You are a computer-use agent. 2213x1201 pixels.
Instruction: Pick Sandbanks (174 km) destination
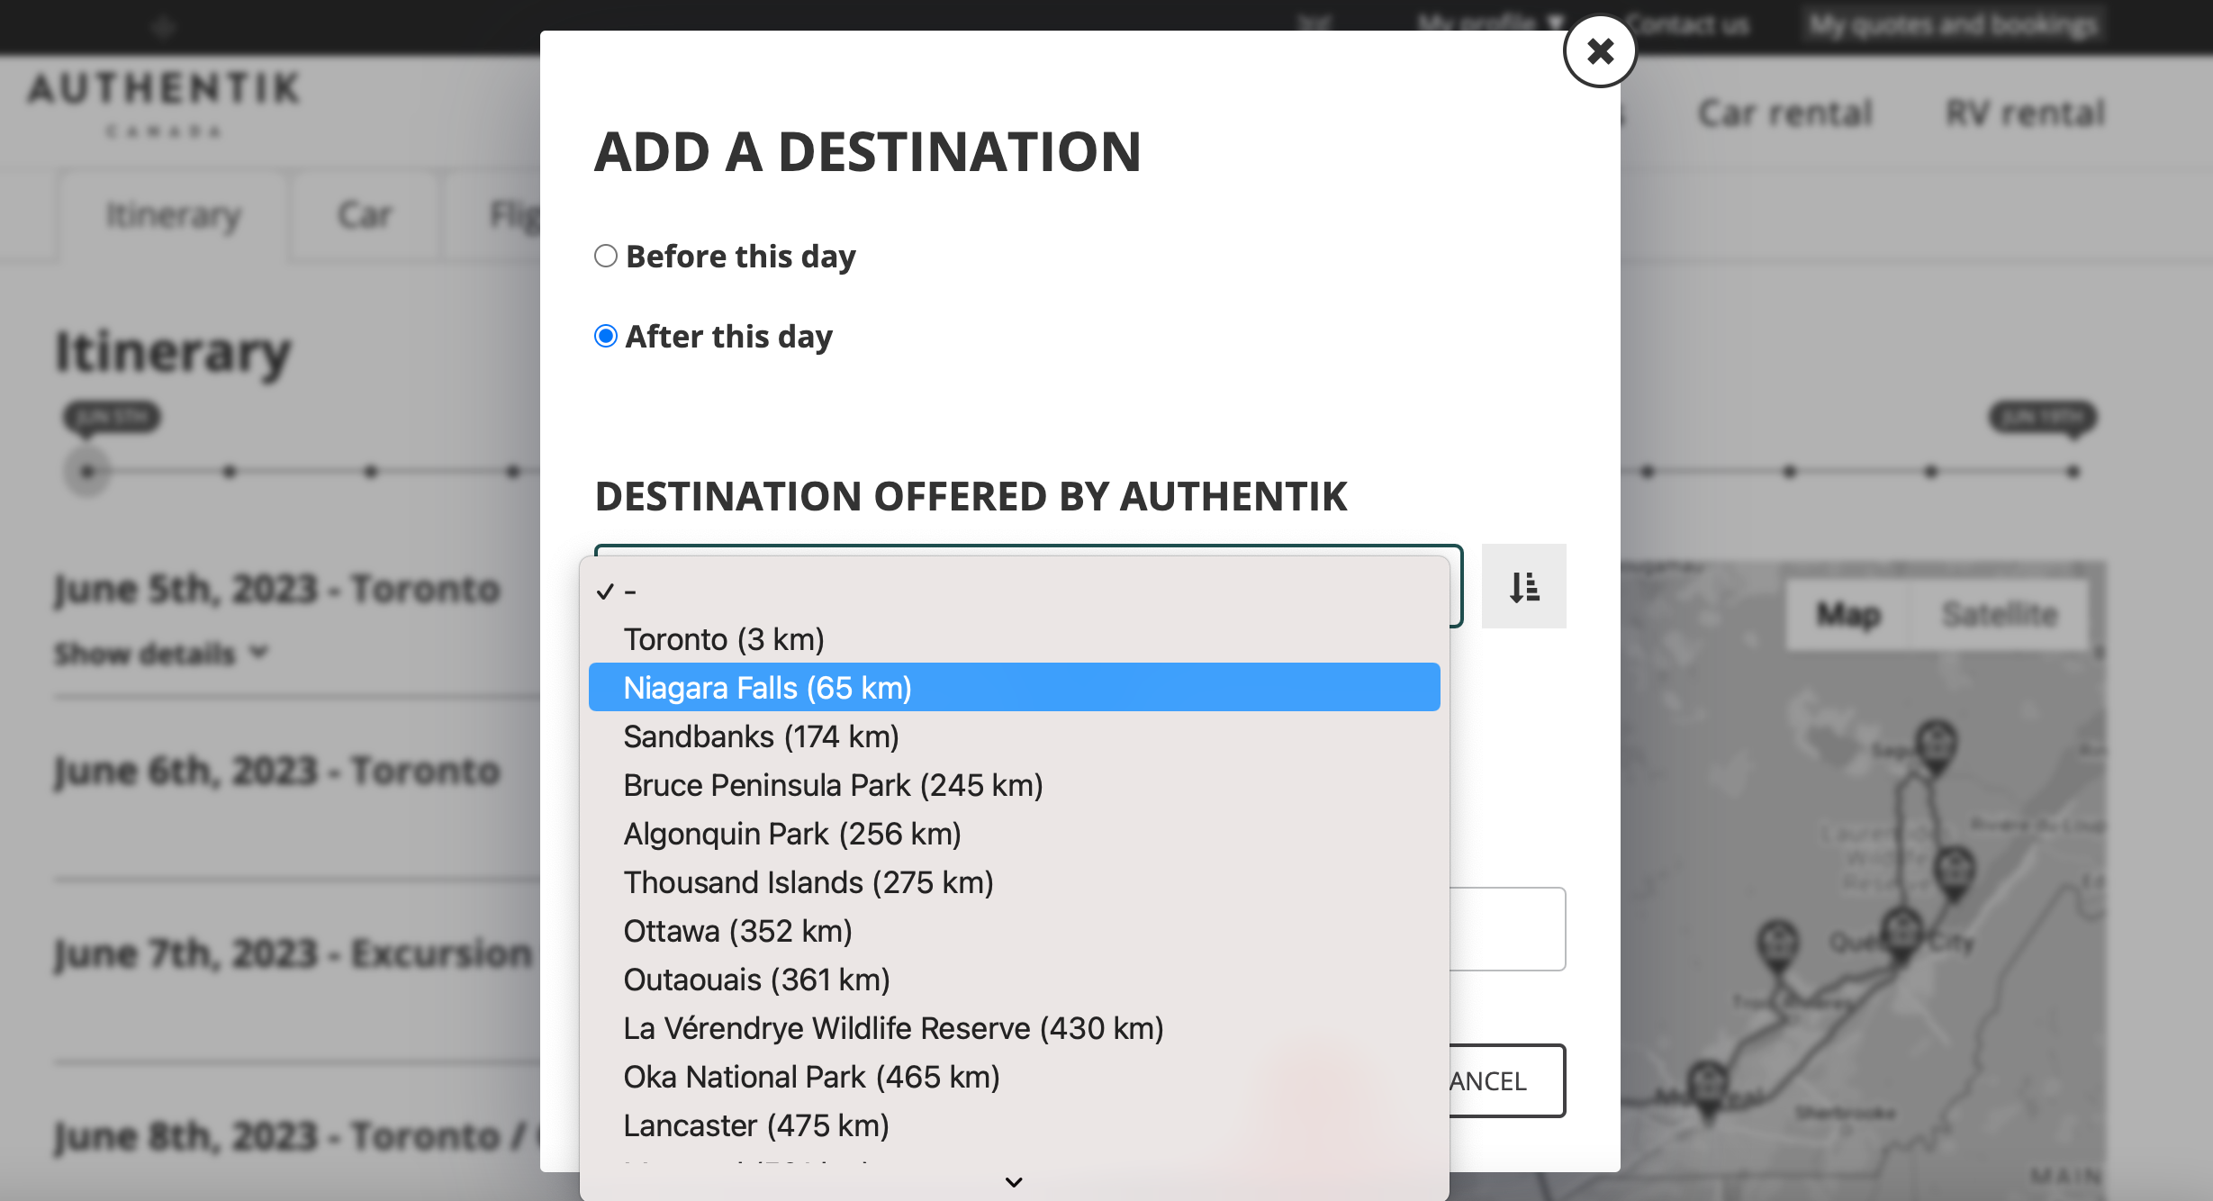point(1015,736)
